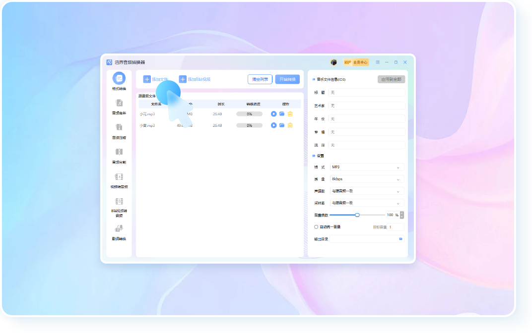Click the 年份 year input field

pos(367,119)
